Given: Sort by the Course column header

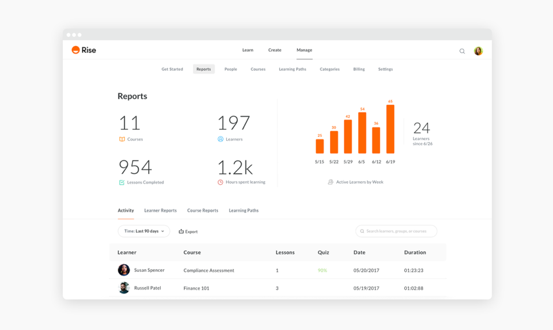Looking at the screenshot, I should [x=192, y=252].
